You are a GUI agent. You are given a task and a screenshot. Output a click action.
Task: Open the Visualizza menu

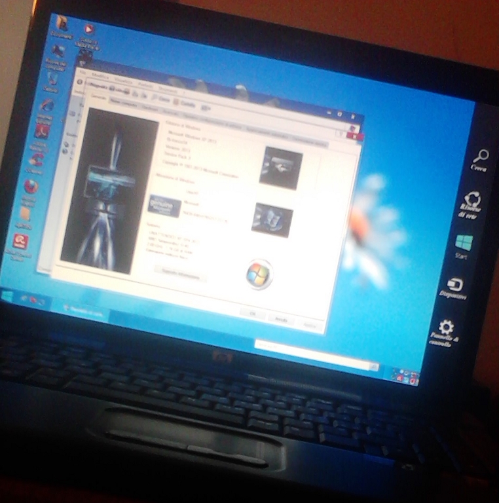[x=122, y=79]
